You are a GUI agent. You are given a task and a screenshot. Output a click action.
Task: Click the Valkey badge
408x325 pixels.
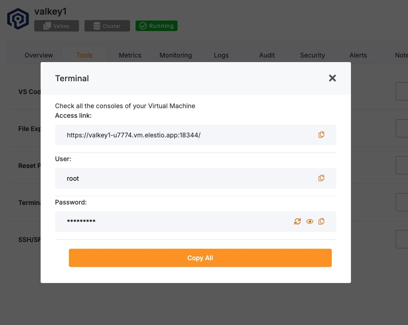click(x=57, y=26)
